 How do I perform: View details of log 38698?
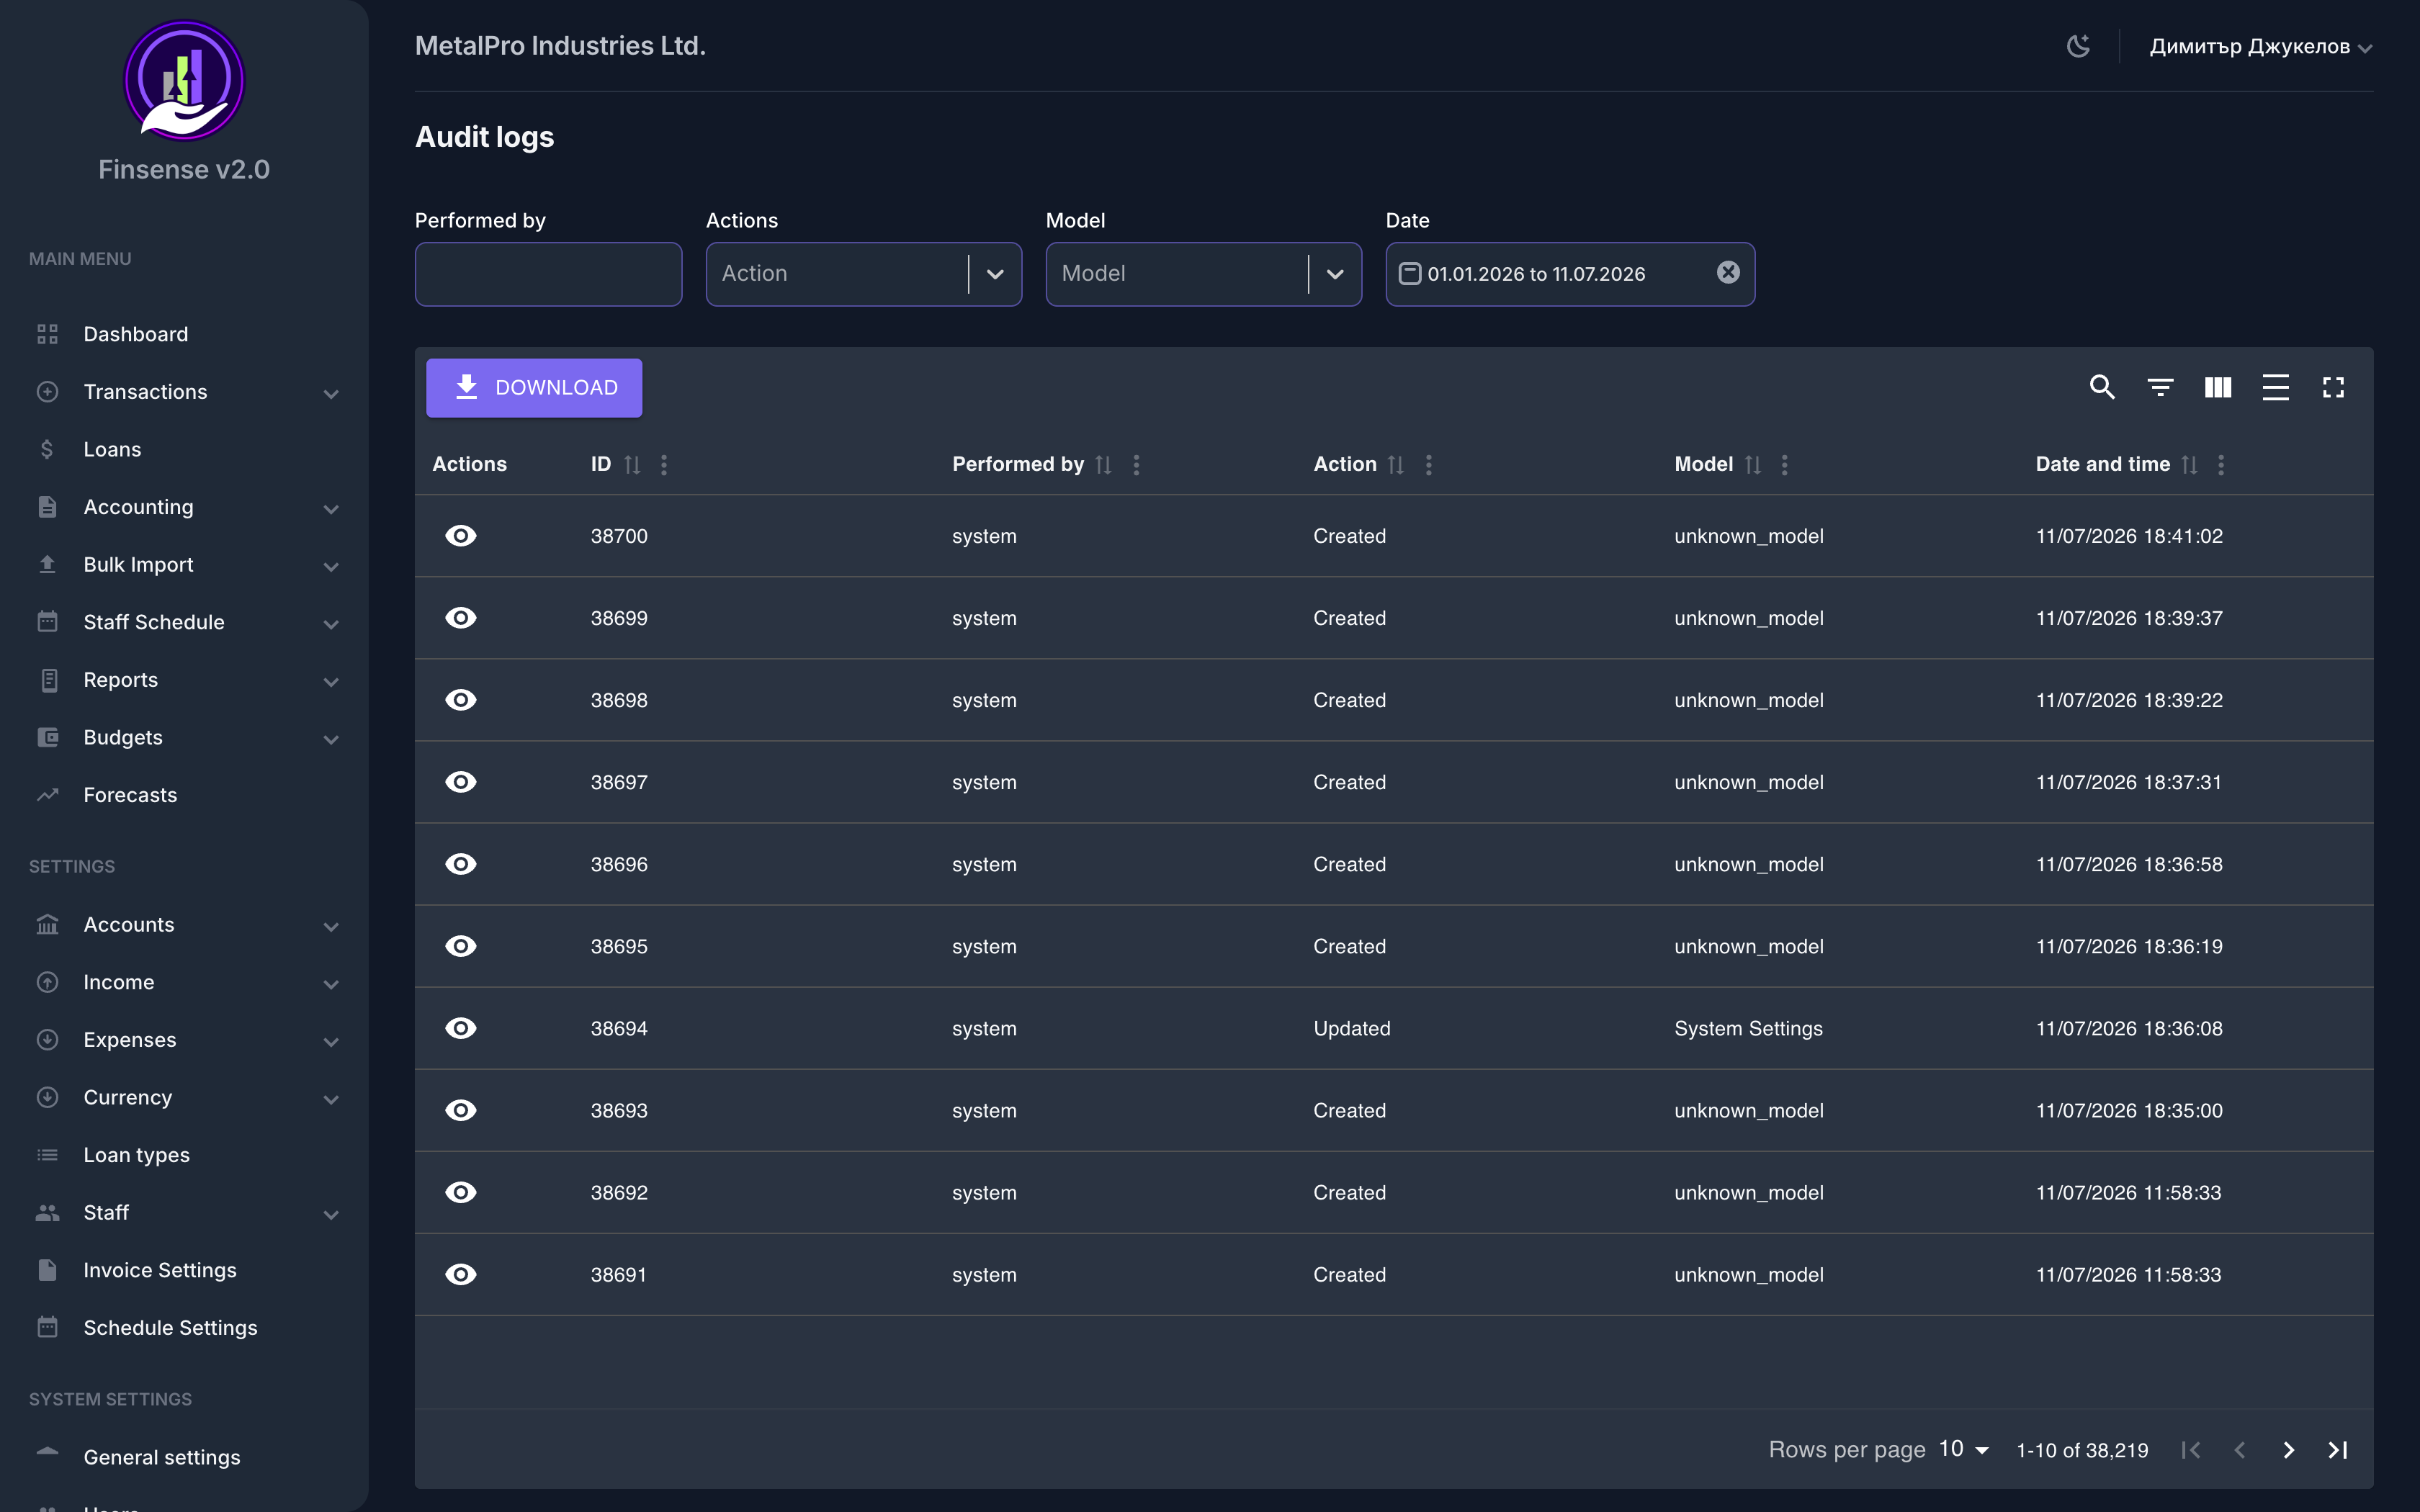coord(460,700)
